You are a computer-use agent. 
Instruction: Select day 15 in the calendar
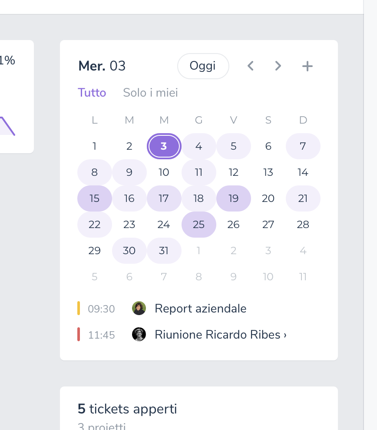[x=94, y=198]
